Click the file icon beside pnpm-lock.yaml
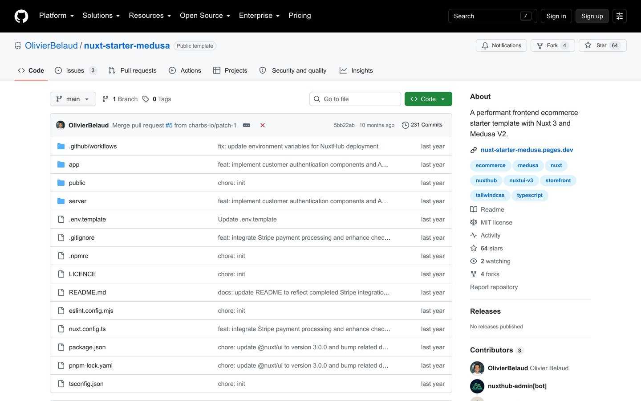This screenshot has height=401, width=641. click(x=61, y=365)
